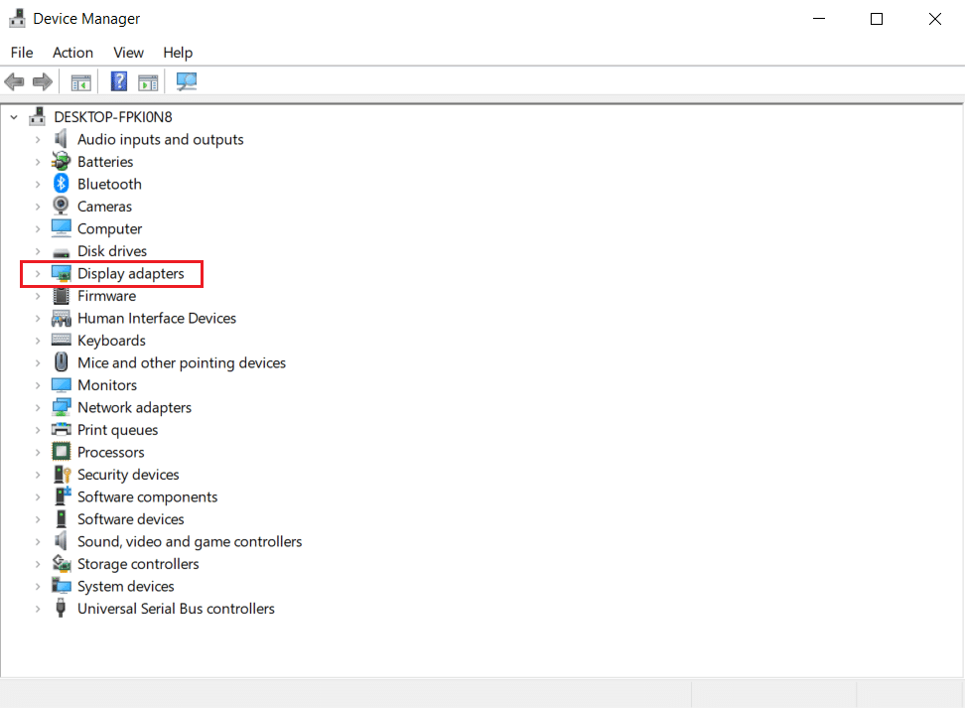This screenshot has width=965, height=708.
Task: Click the Batteries category icon
Action: point(61,161)
